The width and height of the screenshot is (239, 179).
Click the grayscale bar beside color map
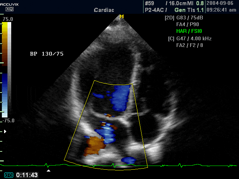click(x=9, y=70)
